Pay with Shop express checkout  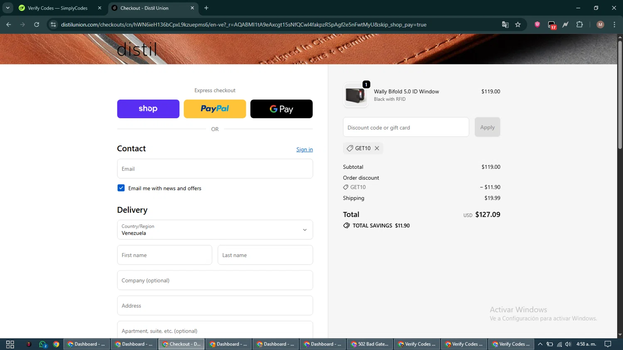[x=148, y=109]
